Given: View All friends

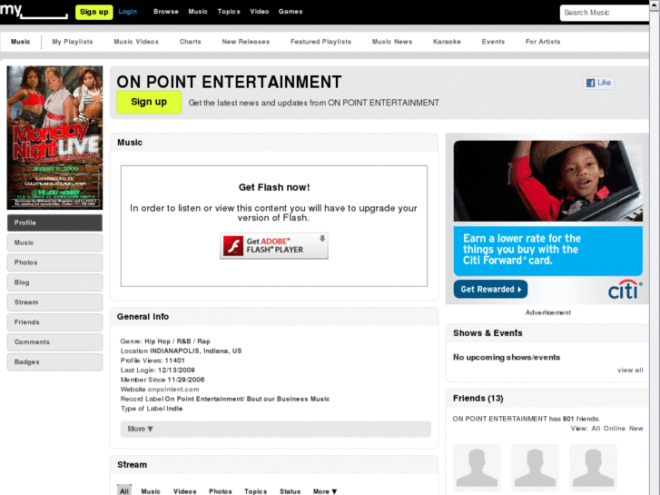Looking at the screenshot, I should point(596,429).
